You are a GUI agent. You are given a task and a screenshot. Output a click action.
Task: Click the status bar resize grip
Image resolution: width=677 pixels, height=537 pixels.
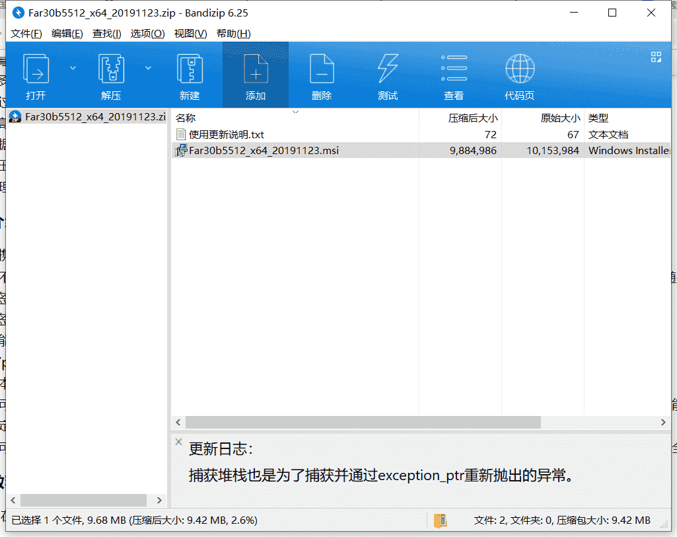pyautogui.click(x=665, y=525)
